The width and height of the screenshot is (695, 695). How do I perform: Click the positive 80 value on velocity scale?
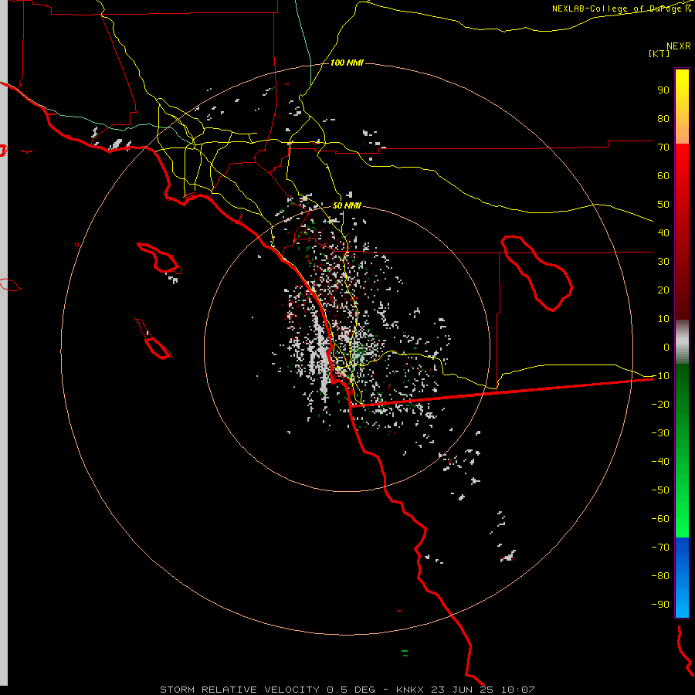pos(663,119)
